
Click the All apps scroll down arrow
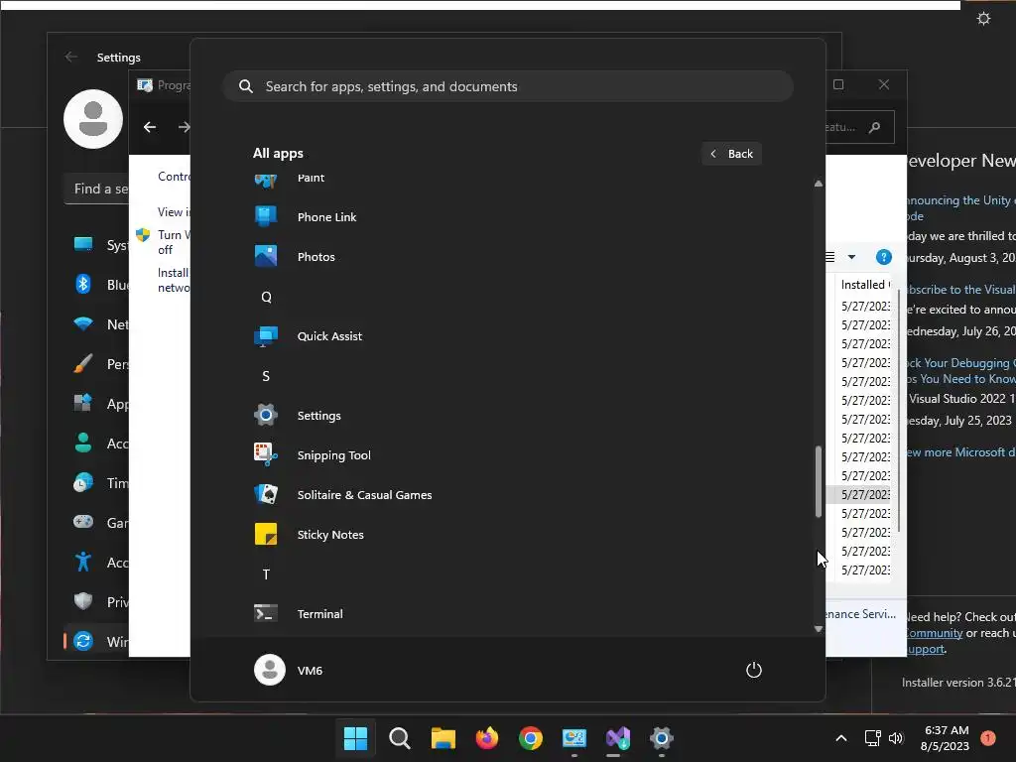point(819,628)
